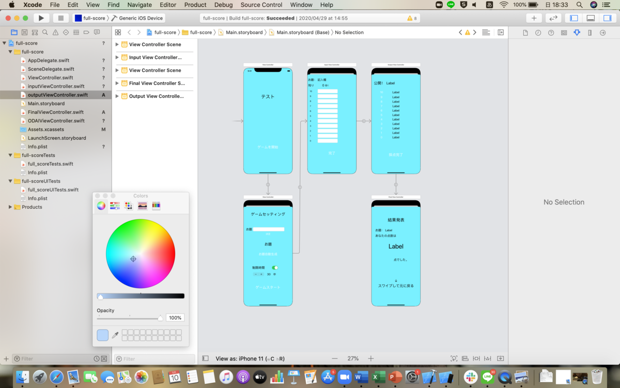This screenshot has height=388, width=620.
Task: Open the Editor menu
Action: (168, 5)
